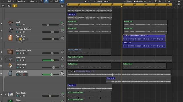The image size is (183, 102).
Task: Click vertical auto zoom icon
Action: pyautogui.click(x=156, y=1)
